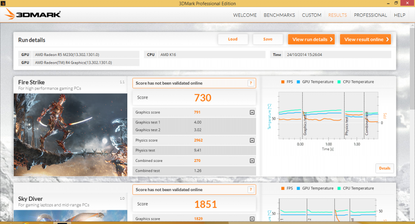Screen dimensions: 415x224
Task: Click the orange FPS legend swatch for Fire Strike
Action: pyautogui.click(x=283, y=82)
